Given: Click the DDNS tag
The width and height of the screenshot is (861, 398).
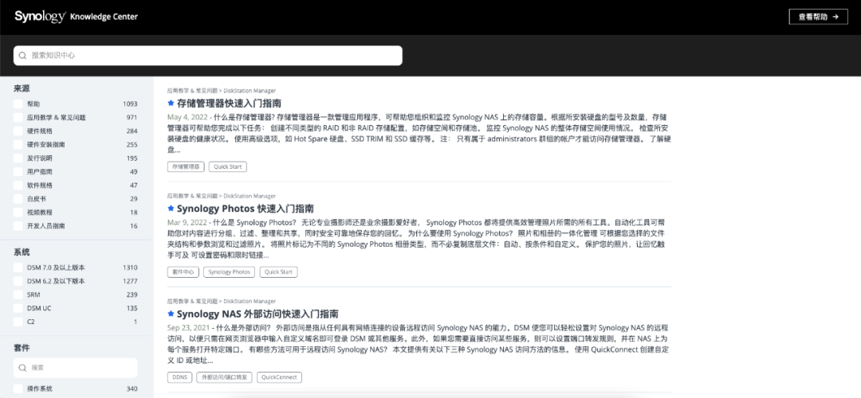Looking at the screenshot, I should click(179, 377).
